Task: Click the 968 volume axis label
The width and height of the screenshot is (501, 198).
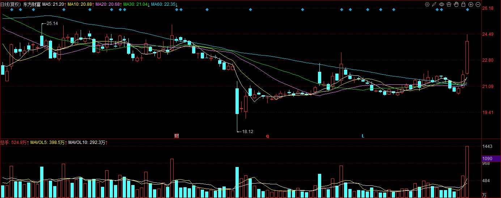Action: (486, 163)
